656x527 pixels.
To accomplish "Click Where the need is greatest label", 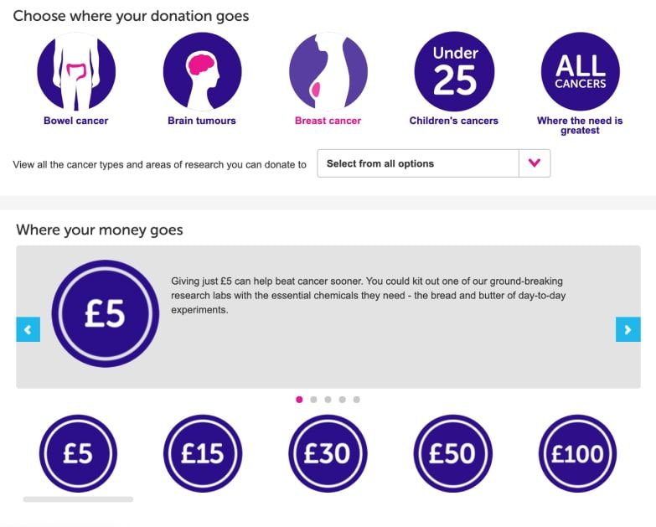I will click(x=580, y=126).
